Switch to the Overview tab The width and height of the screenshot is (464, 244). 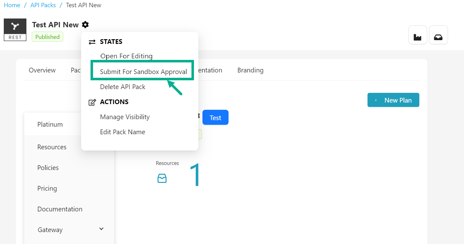coord(42,70)
